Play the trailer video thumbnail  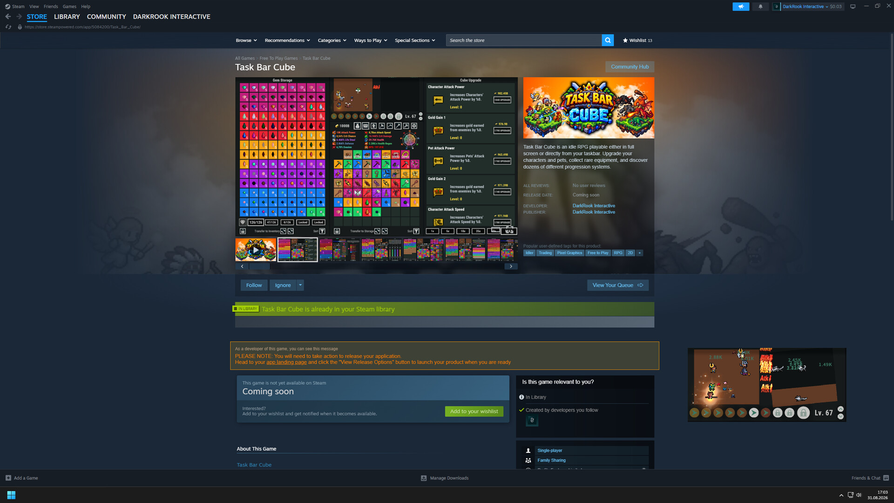click(x=256, y=250)
